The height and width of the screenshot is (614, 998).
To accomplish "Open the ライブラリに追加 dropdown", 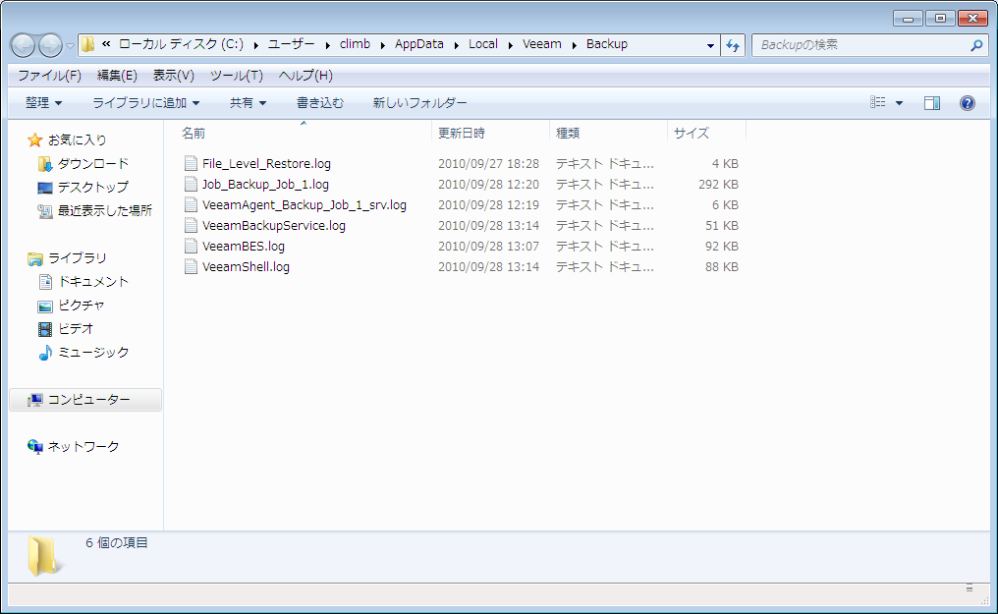I will click(145, 102).
